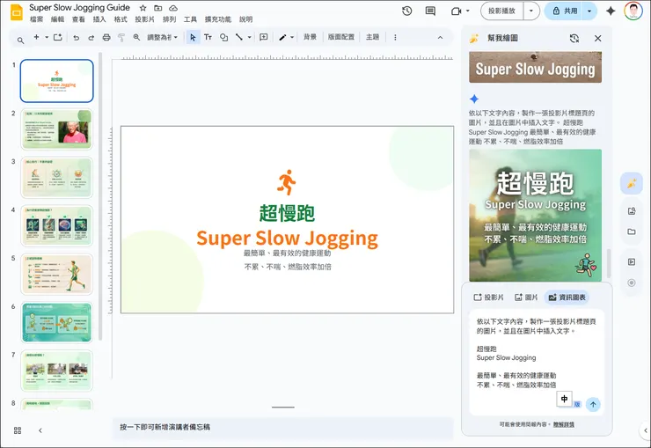Click the 背景 background button
Viewport: 651px width, 448px height.
tap(311, 37)
